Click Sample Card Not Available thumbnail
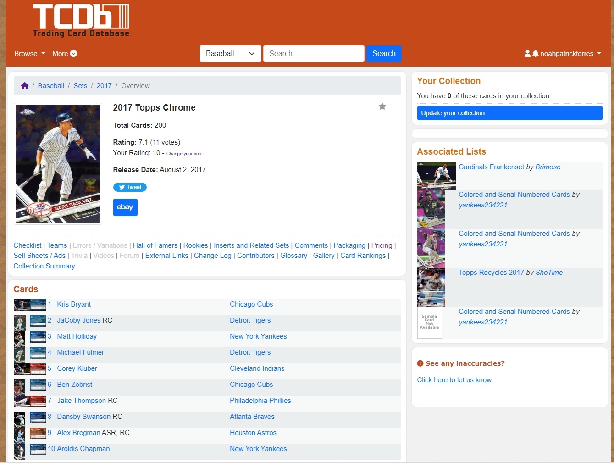 (x=430, y=323)
